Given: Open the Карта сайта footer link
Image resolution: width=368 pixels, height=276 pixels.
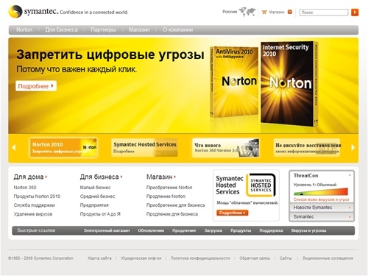Looking at the screenshot, I should pos(99,258).
